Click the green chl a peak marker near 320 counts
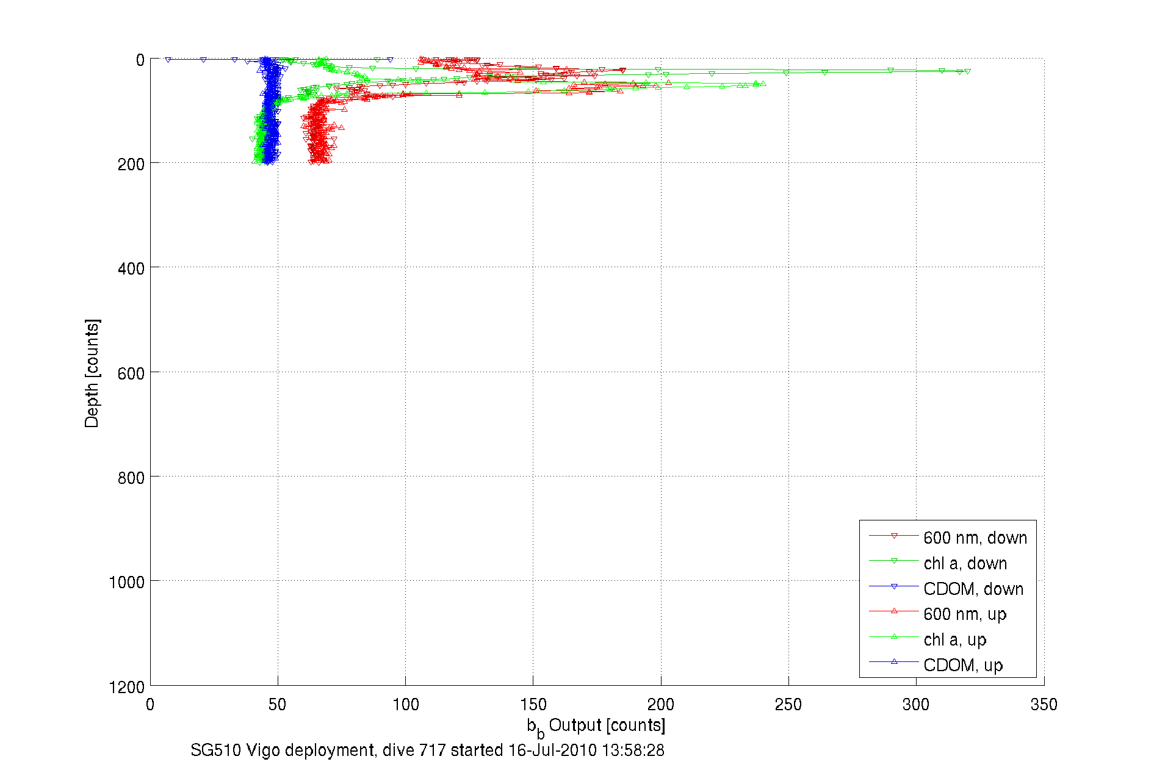Screen dimensions: 1154x770 tap(967, 71)
